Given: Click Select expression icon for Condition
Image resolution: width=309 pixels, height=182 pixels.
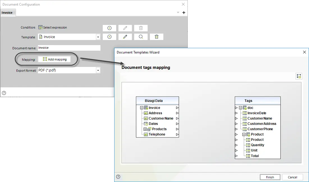Looking at the screenshot, I should 40,27.
